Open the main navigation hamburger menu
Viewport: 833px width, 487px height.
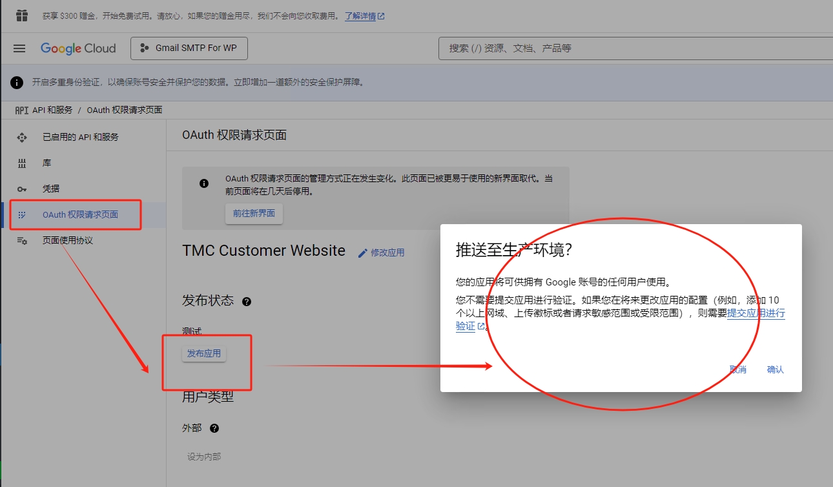coord(19,48)
